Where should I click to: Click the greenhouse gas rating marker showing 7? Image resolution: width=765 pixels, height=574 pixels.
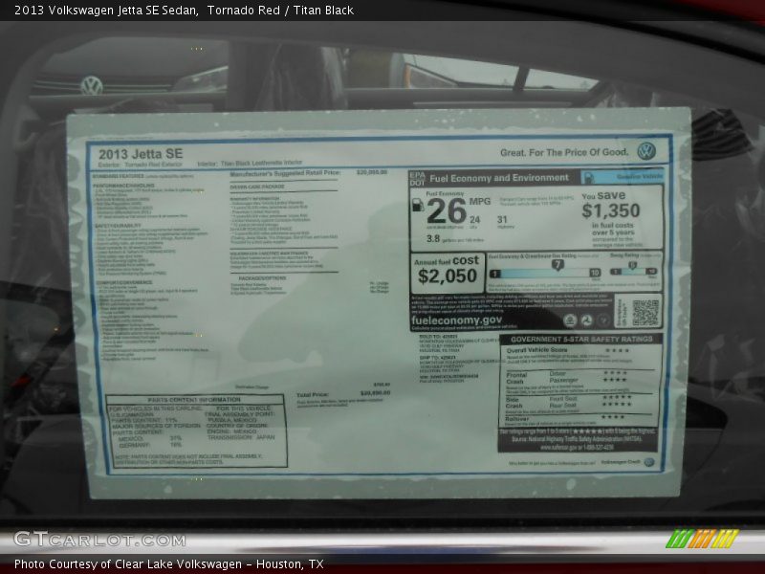pos(557,265)
